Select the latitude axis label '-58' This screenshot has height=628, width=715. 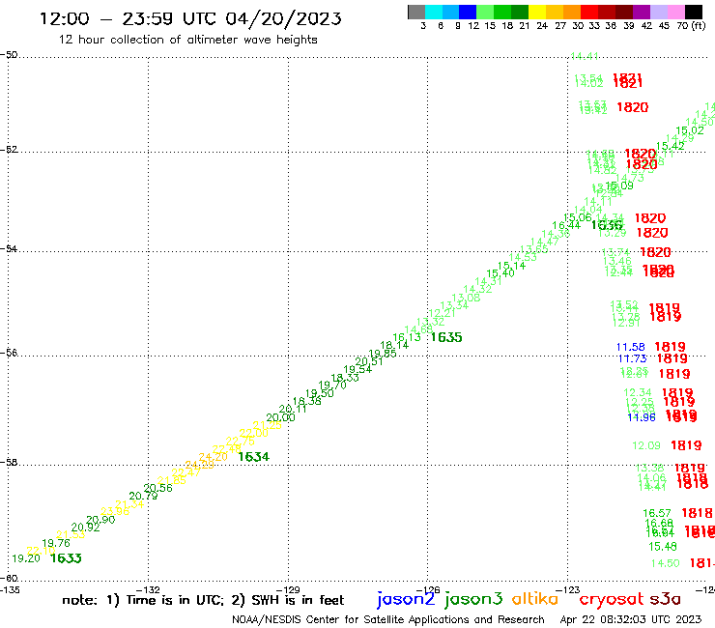click(x=10, y=462)
